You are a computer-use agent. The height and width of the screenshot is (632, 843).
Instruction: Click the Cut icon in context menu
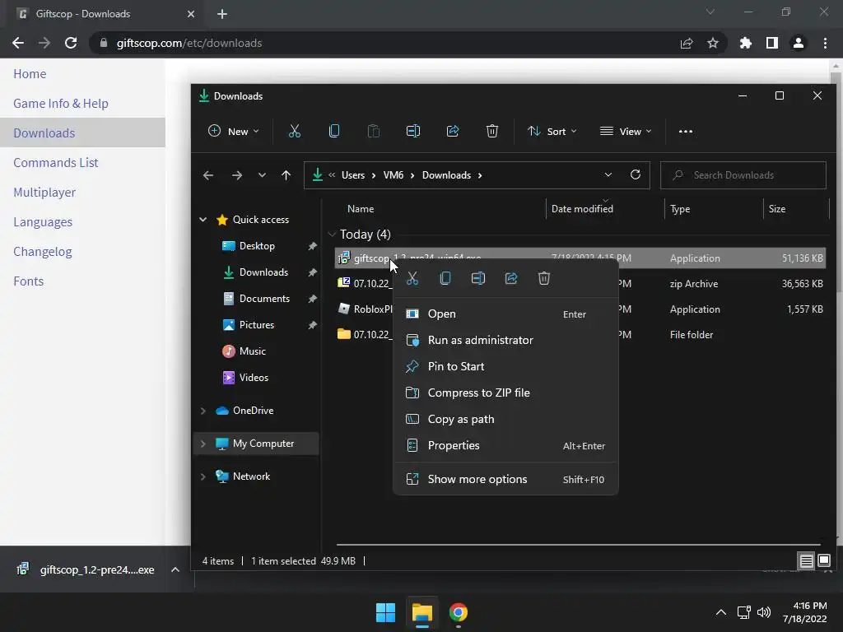[412, 278]
